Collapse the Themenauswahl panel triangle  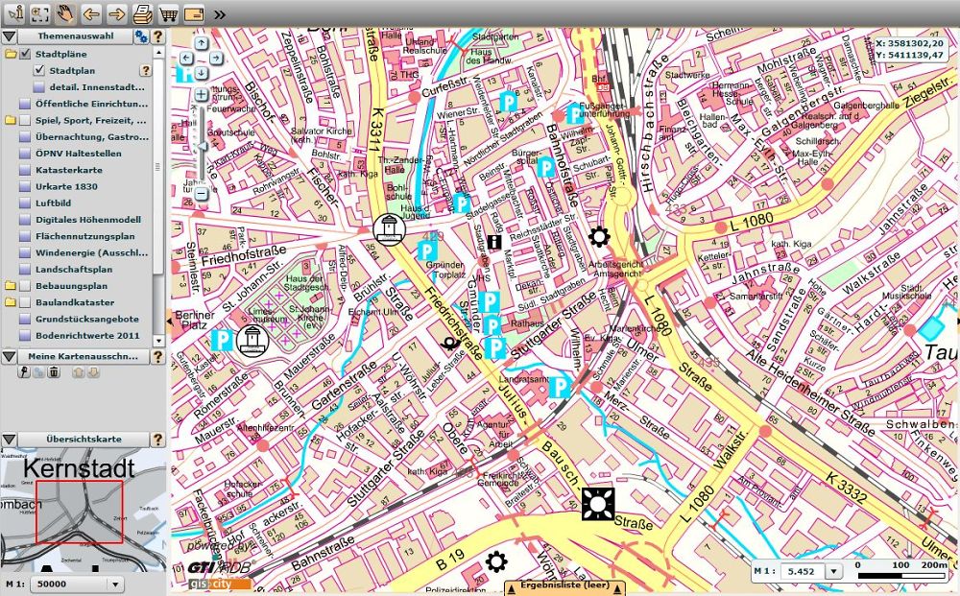click(9, 36)
